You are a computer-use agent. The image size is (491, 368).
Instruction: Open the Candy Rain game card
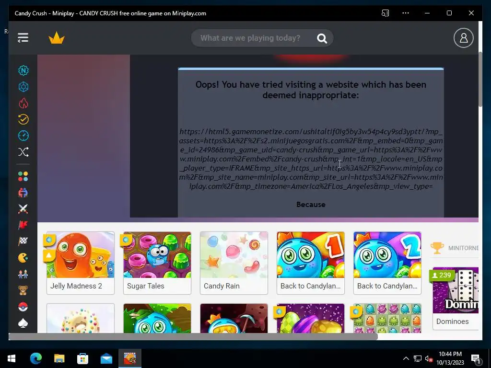click(x=234, y=263)
